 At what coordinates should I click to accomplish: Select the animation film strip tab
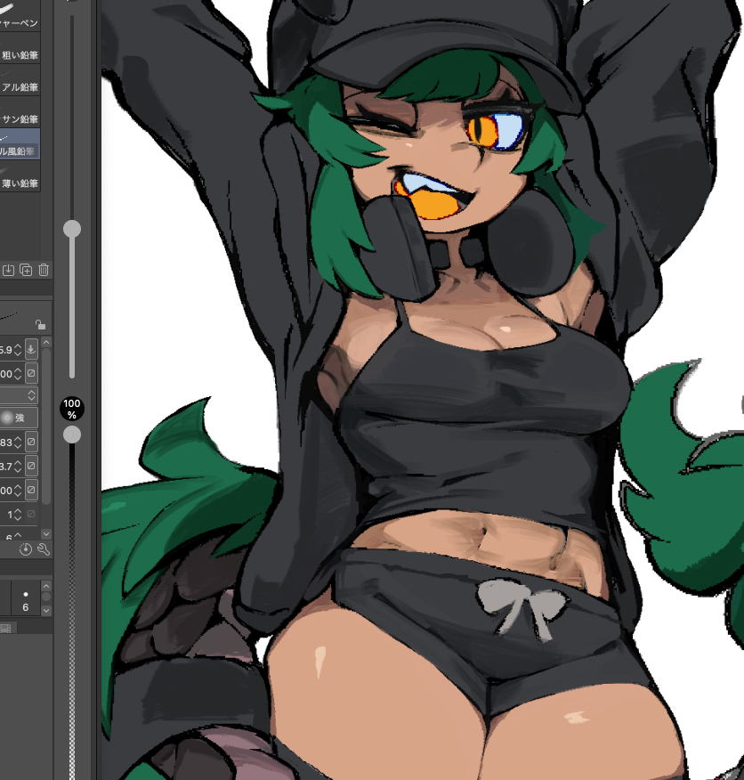(x=7, y=628)
